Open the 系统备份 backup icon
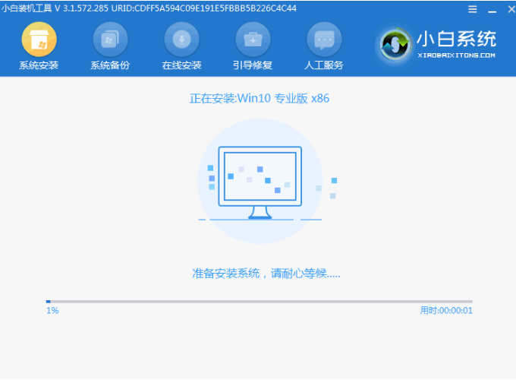Viewport: 516px width, 380px height. coord(110,40)
